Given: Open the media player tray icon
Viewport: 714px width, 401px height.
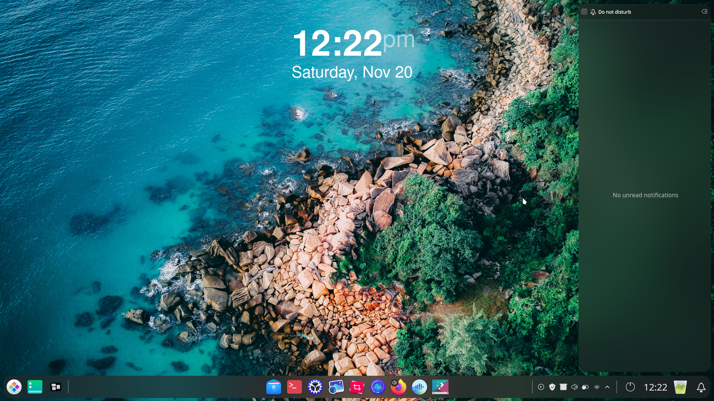Looking at the screenshot, I should point(541,387).
